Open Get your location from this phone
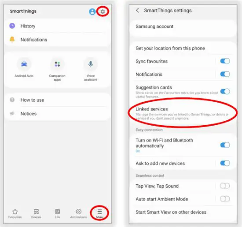 pos(183,48)
